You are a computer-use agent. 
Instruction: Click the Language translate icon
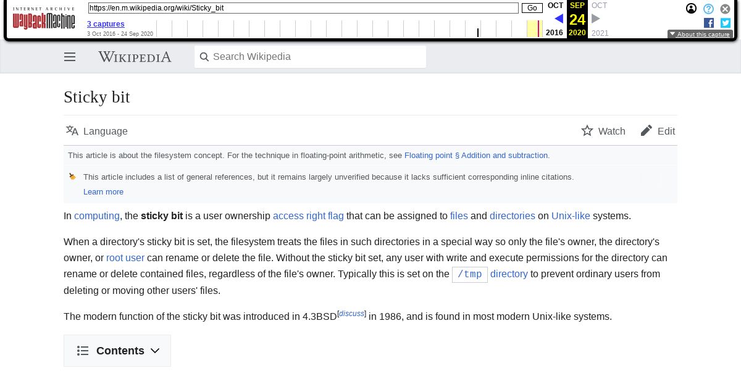pyautogui.click(x=72, y=131)
